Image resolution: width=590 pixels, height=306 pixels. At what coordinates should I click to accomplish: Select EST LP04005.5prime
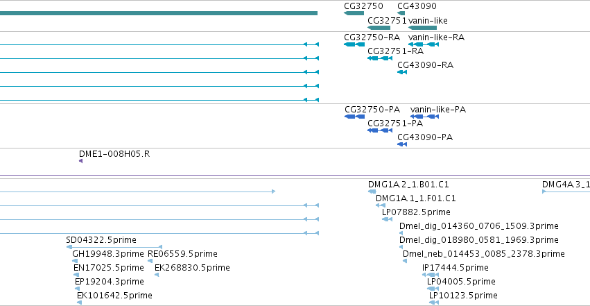461,282
